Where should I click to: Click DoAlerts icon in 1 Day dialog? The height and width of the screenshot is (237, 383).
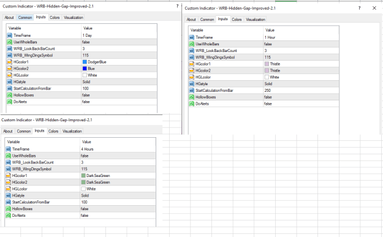pos(10,102)
